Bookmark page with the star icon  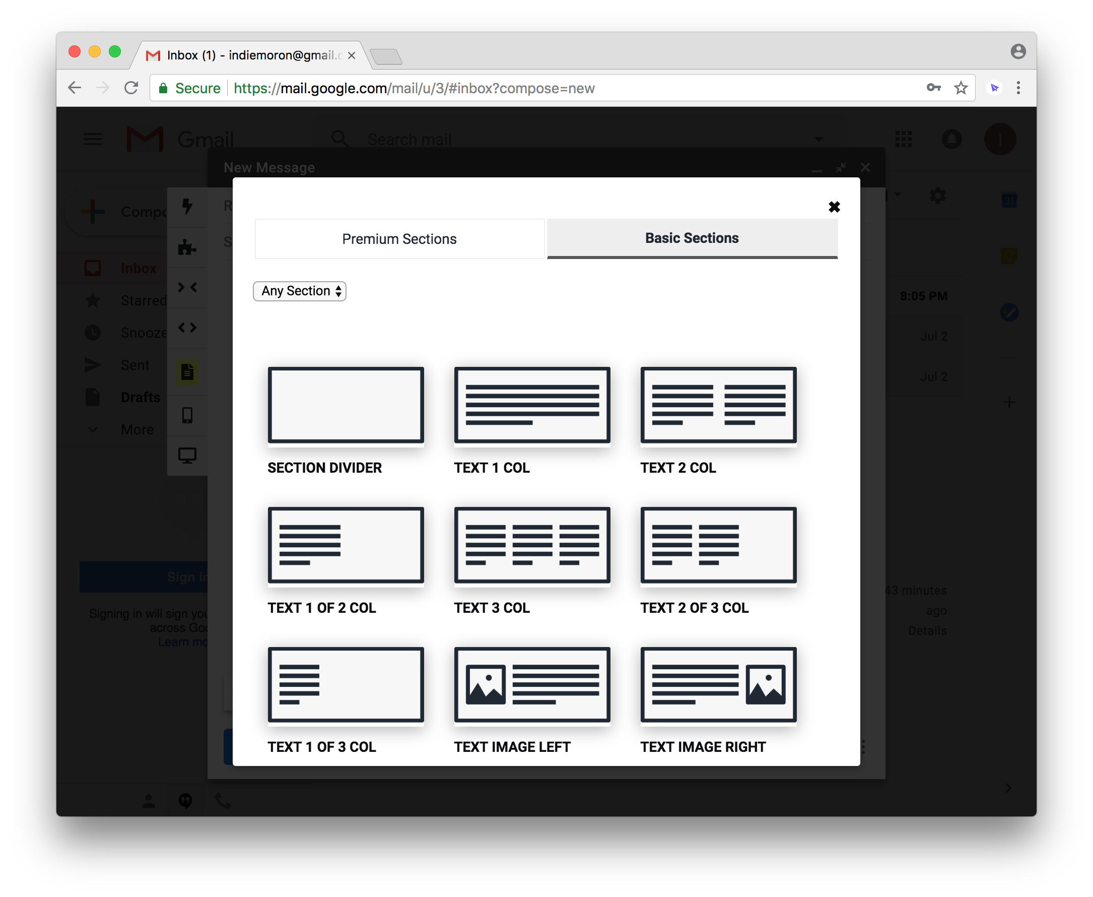(960, 88)
